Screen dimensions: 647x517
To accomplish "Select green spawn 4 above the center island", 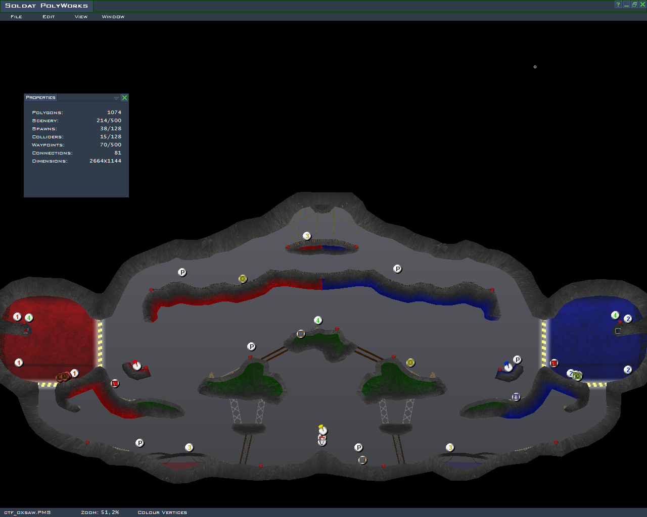I will (318, 320).
